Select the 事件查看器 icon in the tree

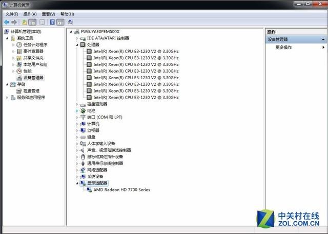19,51
